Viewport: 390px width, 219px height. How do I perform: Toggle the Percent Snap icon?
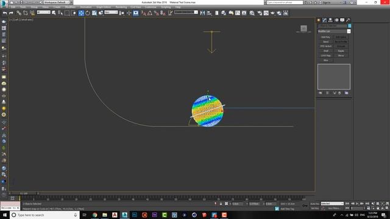156,13
